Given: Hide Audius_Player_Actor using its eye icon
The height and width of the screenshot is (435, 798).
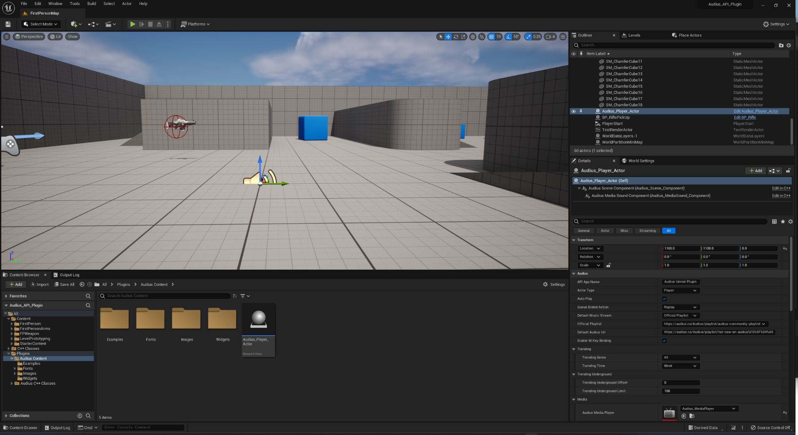Looking at the screenshot, I should click(x=574, y=111).
